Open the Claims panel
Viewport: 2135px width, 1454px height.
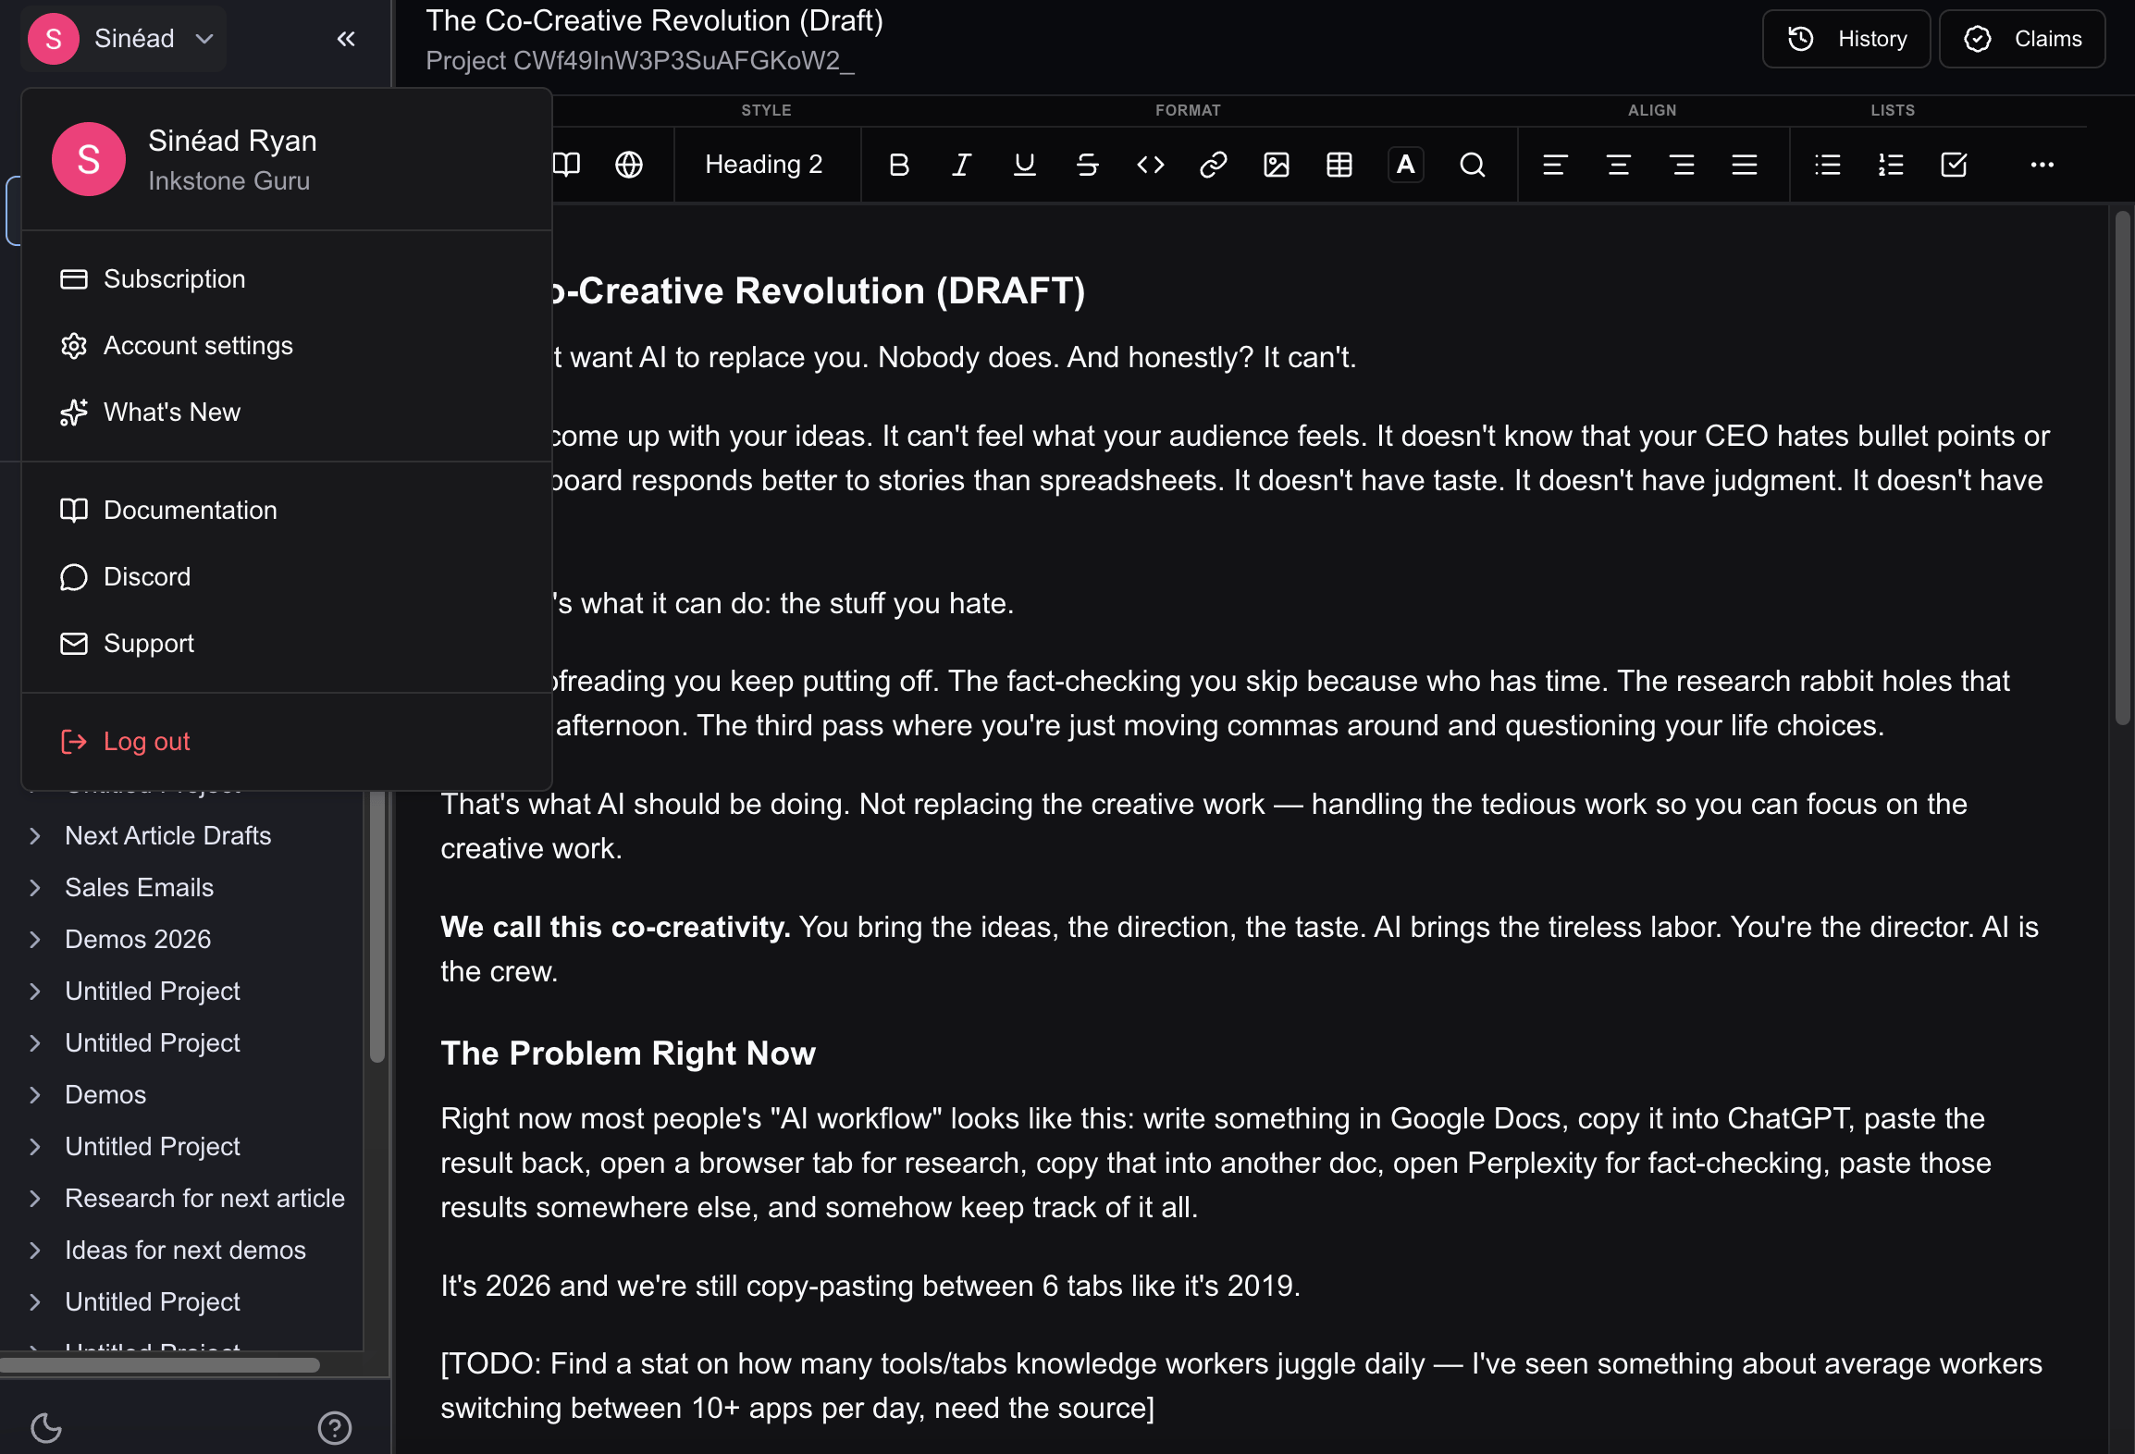coord(2022,39)
